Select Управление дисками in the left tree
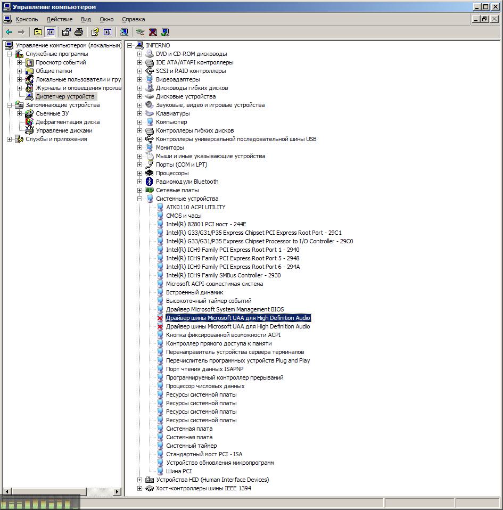The height and width of the screenshot is (510, 503). (64, 130)
